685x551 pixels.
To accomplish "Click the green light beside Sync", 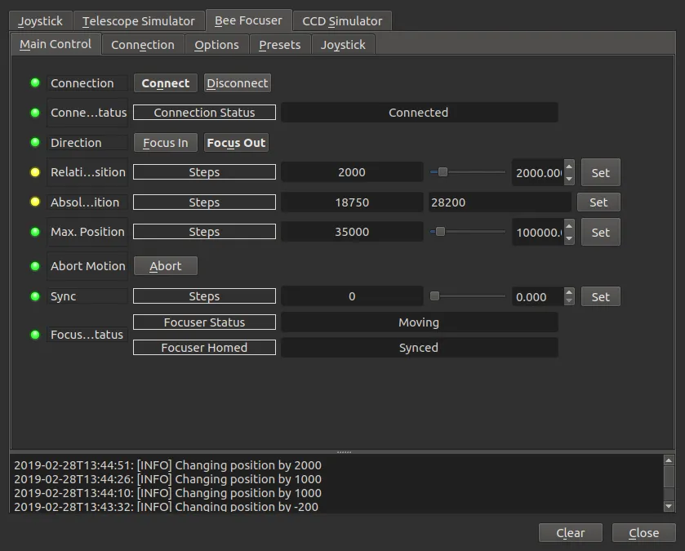I will click(35, 296).
